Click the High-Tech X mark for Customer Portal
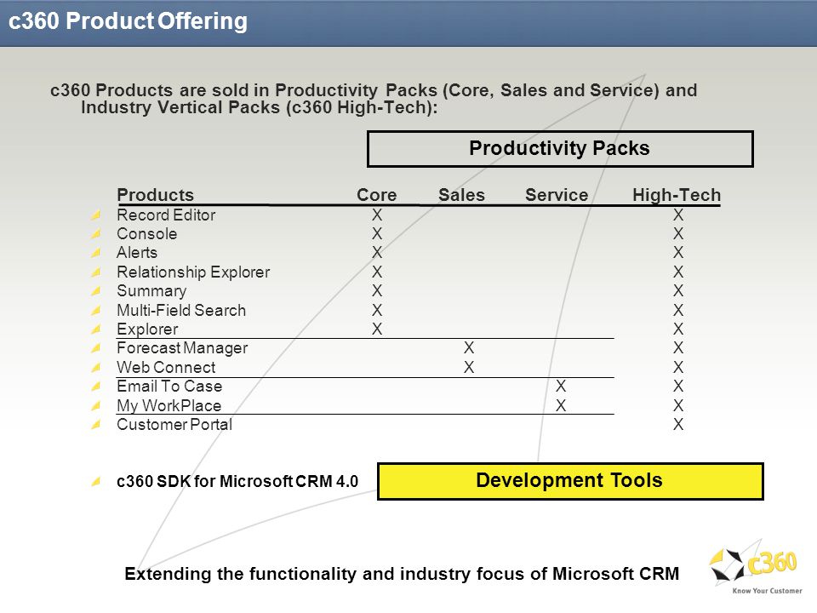This screenshot has height=613, width=817. (x=678, y=424)
